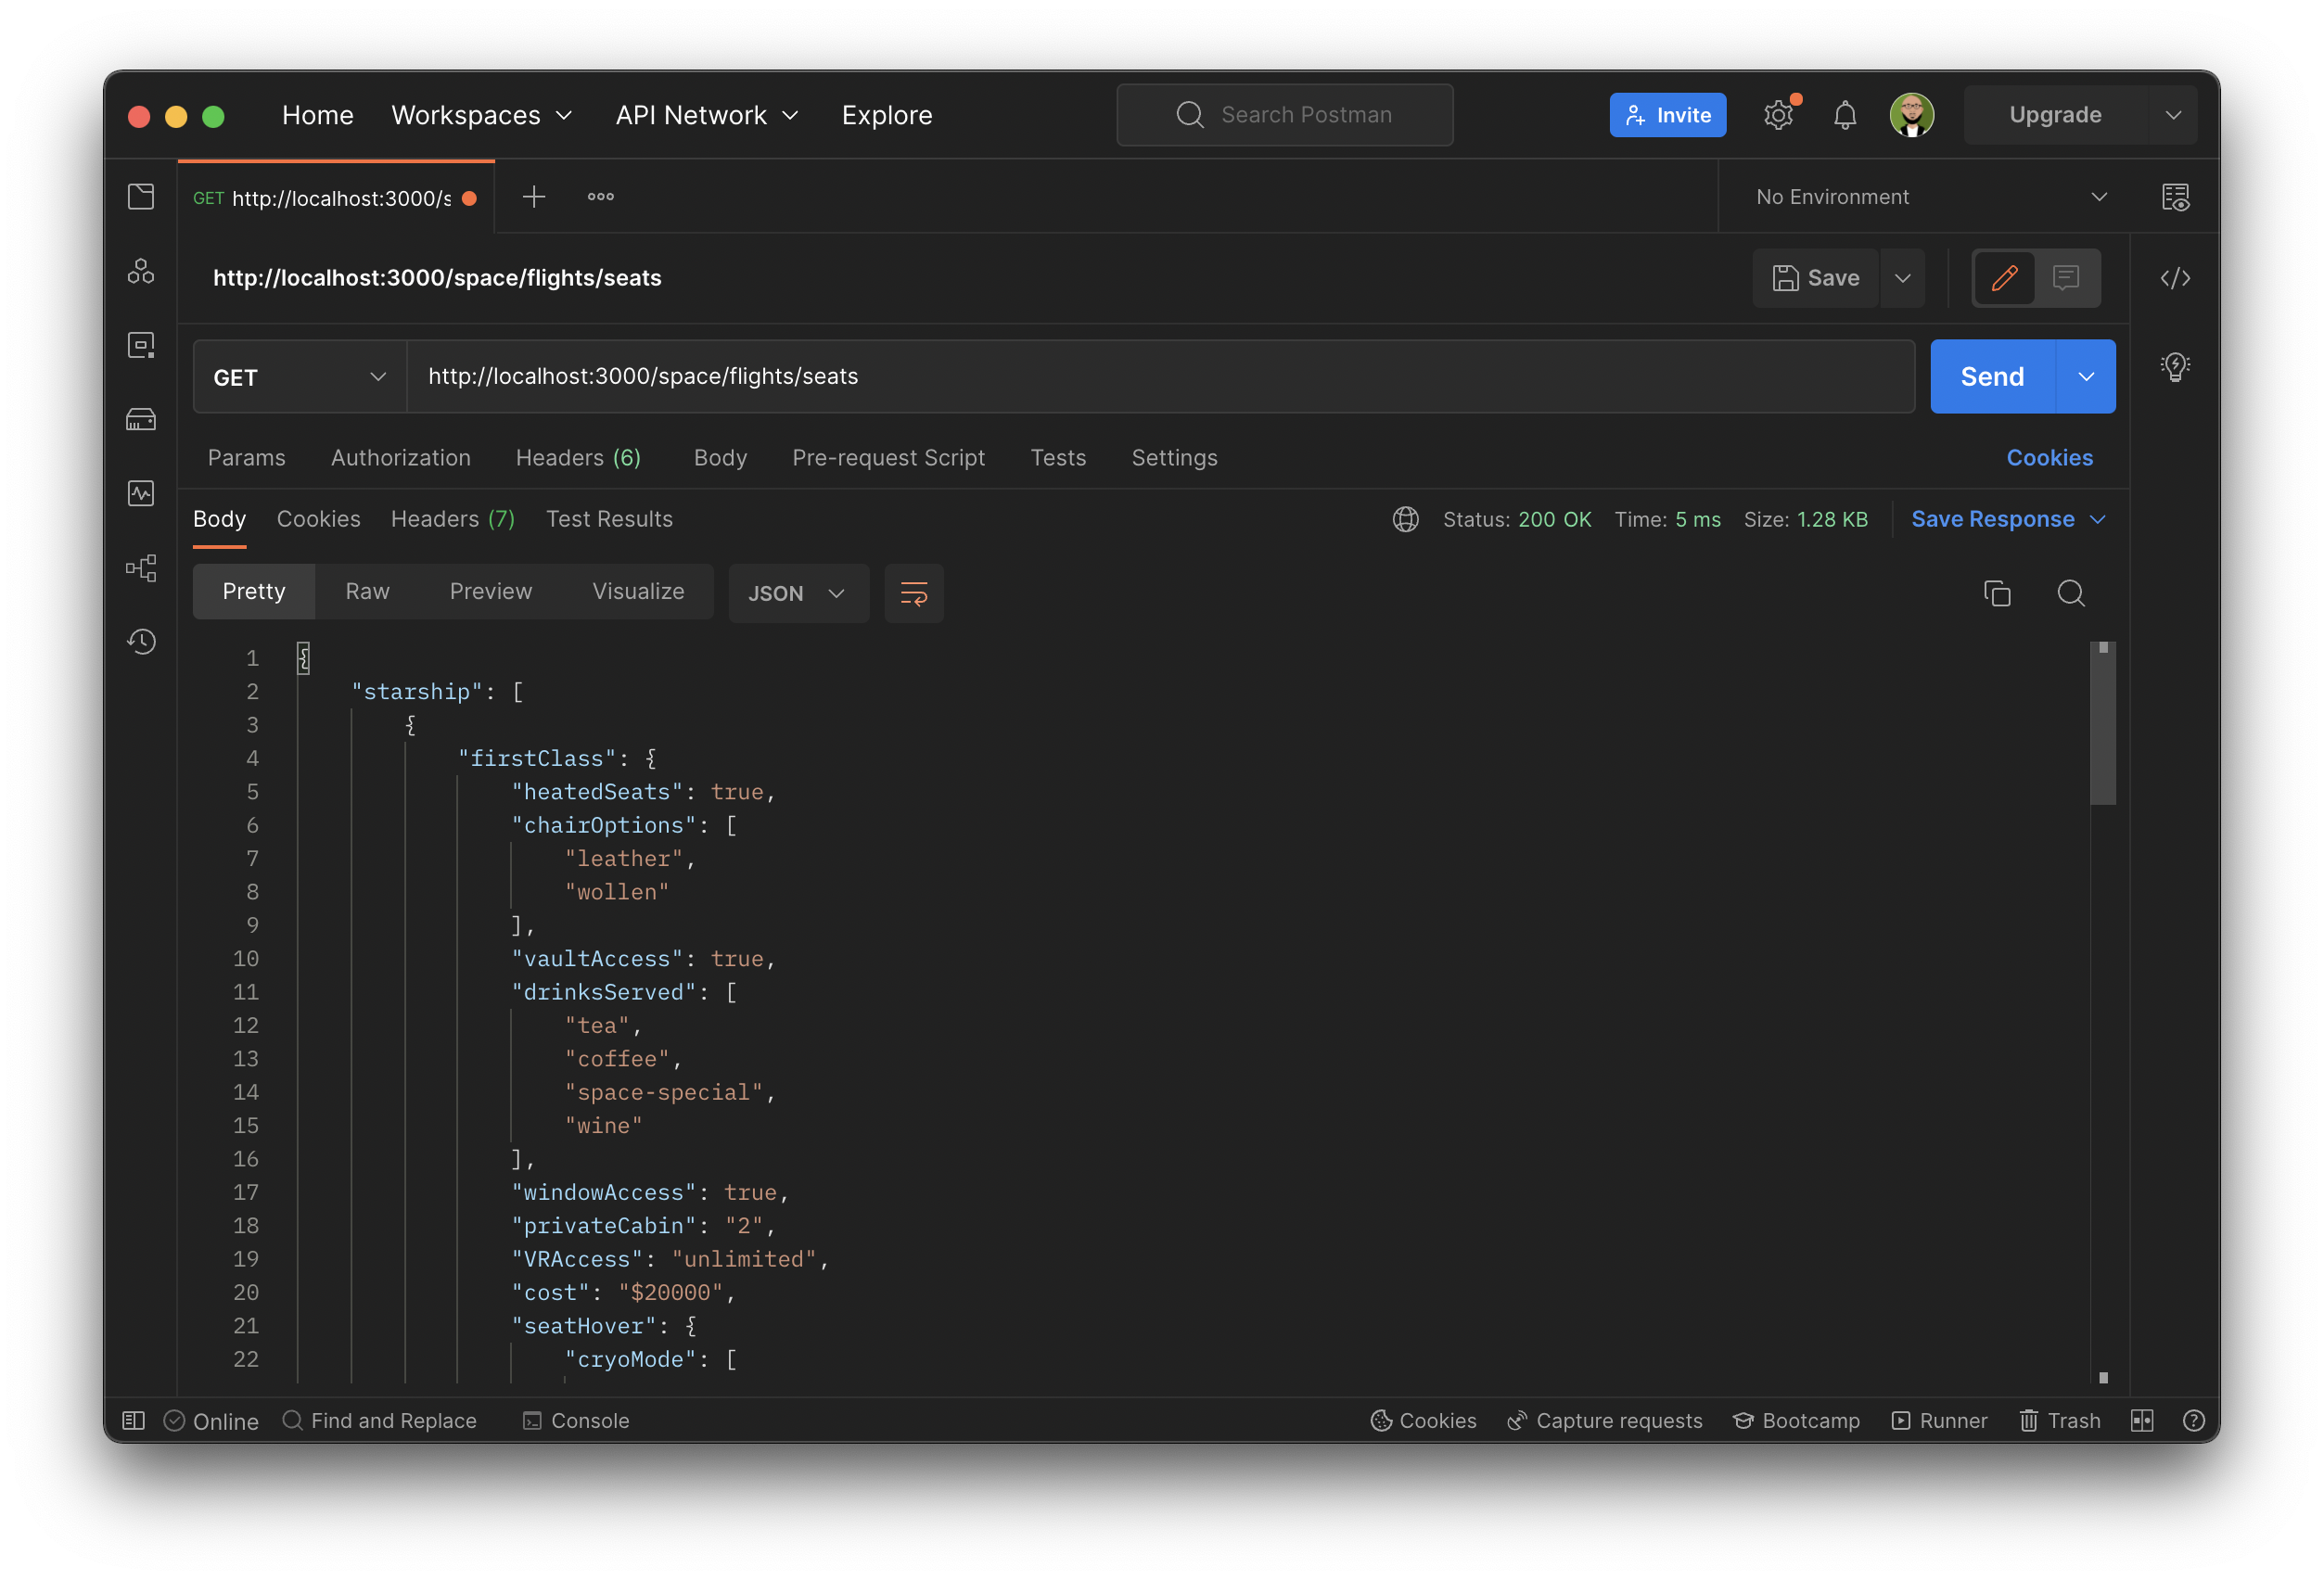Screen dimensions: 2324x1580
Task: Launch the Runner from the status bar
Action: [x=1938, y=1420]
